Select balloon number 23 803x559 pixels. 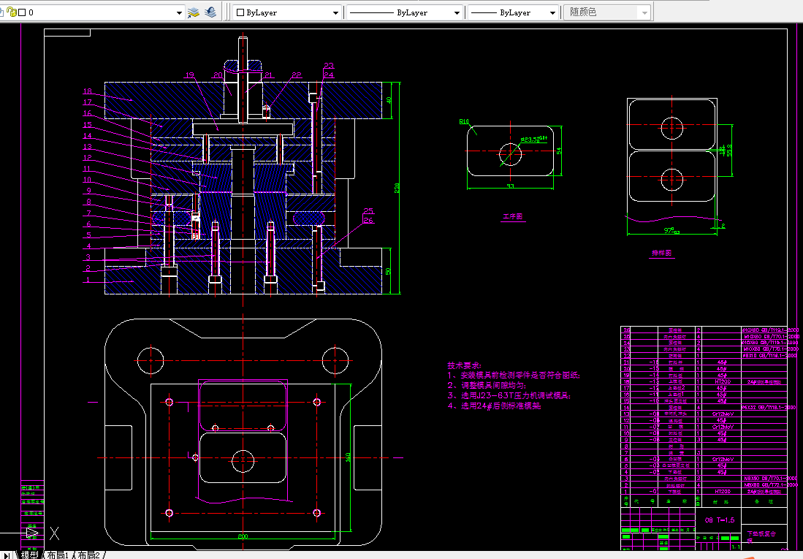tap(329, 66)
